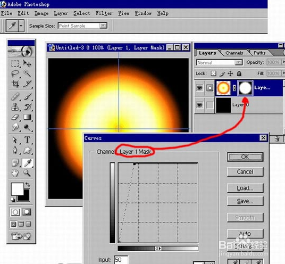Viewport: 285px width, 264px height.
Task: Switch to Full Screen Mode
Action: point(28,224)
